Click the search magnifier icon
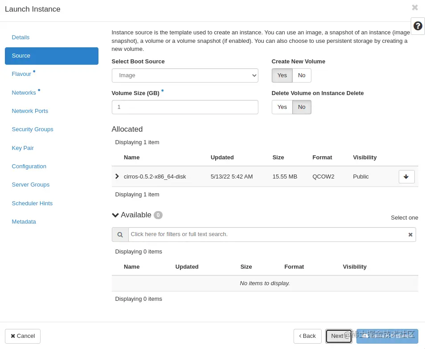Image resolution: width=425 pixels, height=349 pixels. point(120,234)
